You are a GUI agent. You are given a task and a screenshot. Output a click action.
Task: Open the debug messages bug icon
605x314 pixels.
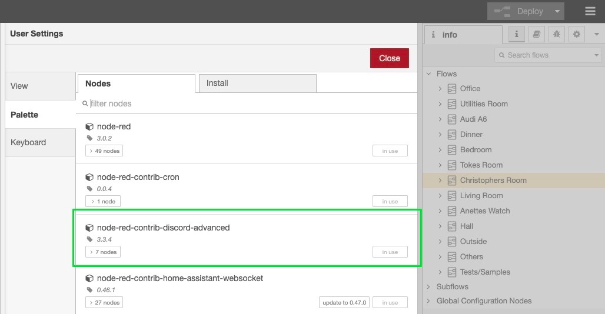click(x=556, y=35)
